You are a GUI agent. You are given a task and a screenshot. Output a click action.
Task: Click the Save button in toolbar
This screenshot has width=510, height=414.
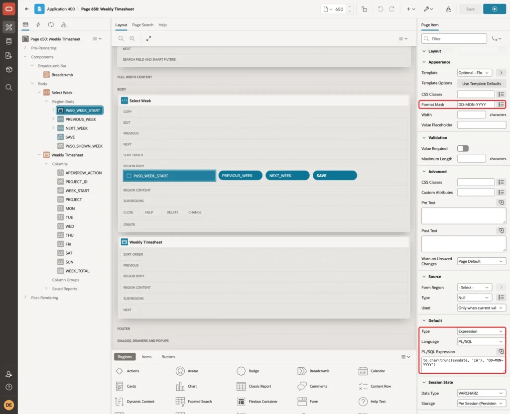(470, 9)
